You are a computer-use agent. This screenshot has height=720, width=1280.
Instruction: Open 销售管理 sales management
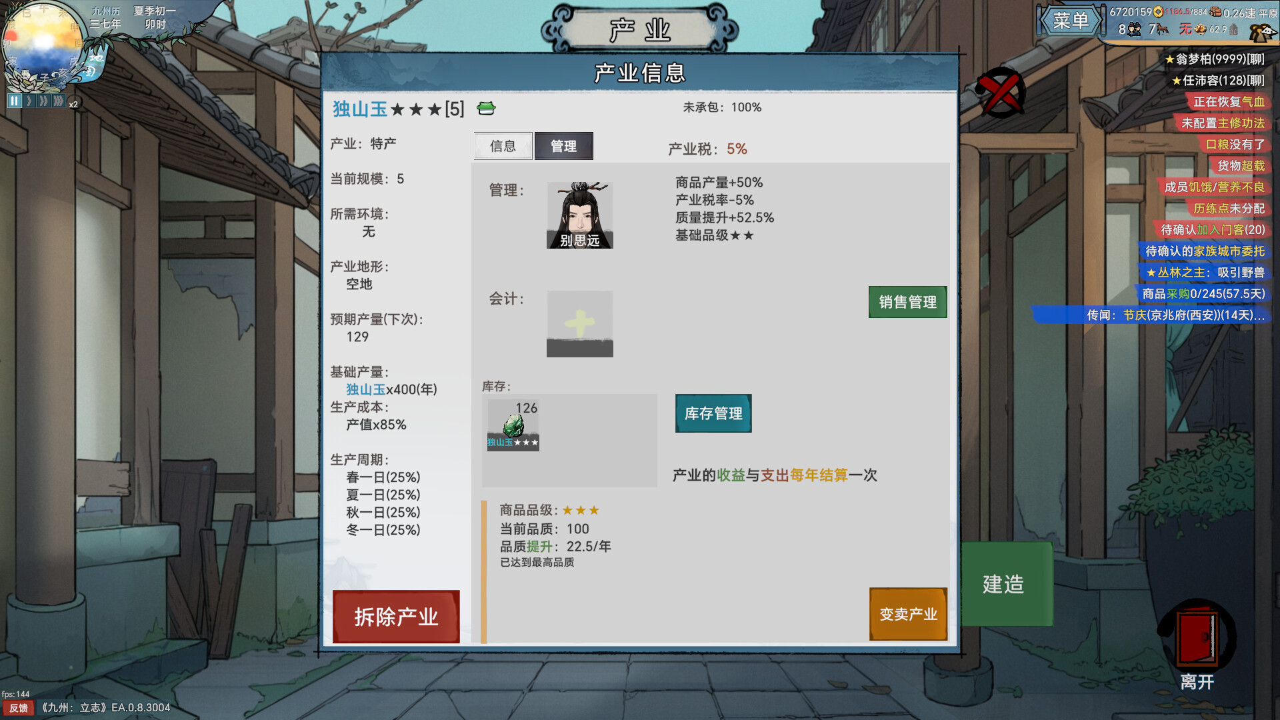click(x=907, y=302)
